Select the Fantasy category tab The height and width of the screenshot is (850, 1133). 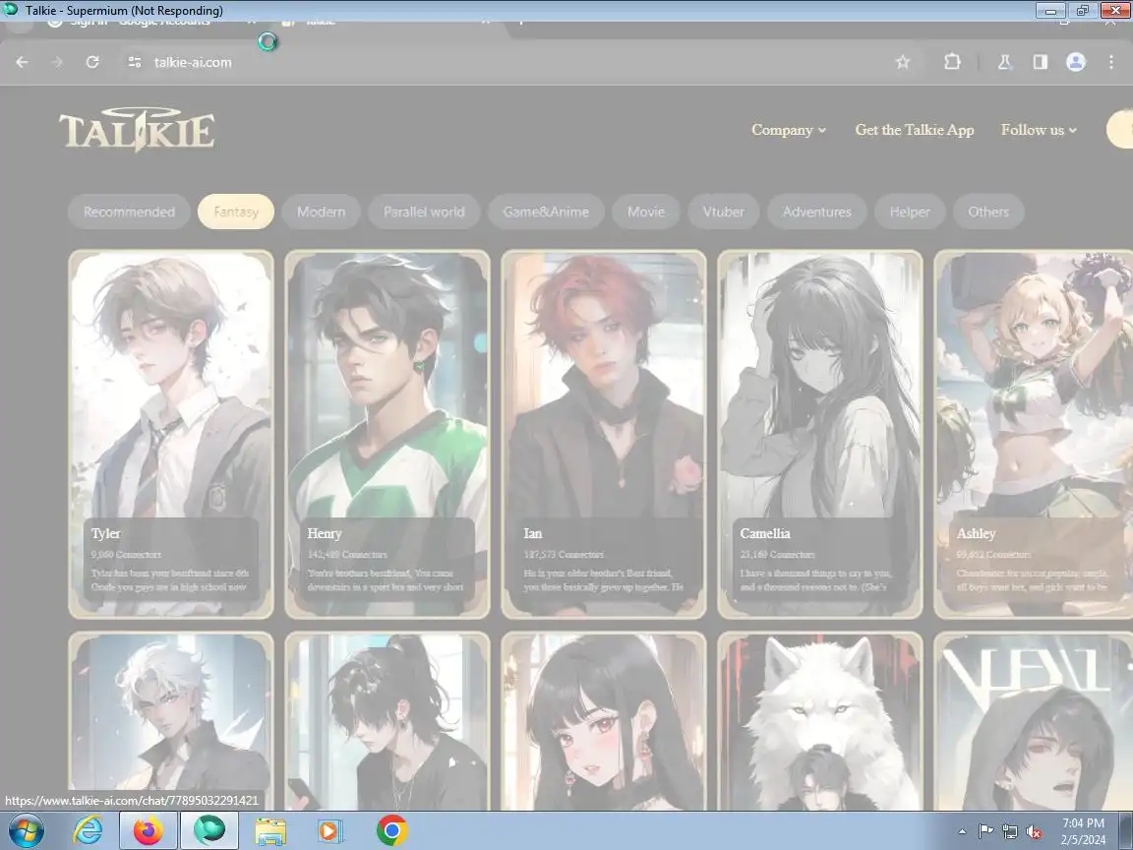point(236,212)
